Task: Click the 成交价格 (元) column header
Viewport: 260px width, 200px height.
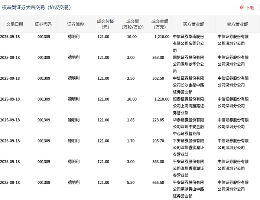Action: tap(105, 24)
